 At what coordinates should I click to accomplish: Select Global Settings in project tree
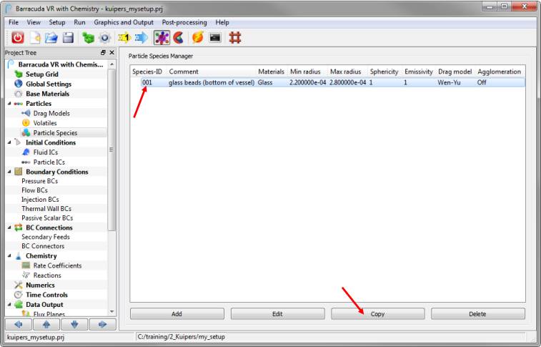click(49, 84)
